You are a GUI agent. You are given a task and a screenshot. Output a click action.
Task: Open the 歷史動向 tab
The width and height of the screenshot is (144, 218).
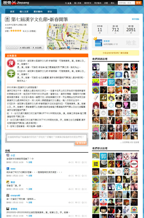[x=38, y=12]
